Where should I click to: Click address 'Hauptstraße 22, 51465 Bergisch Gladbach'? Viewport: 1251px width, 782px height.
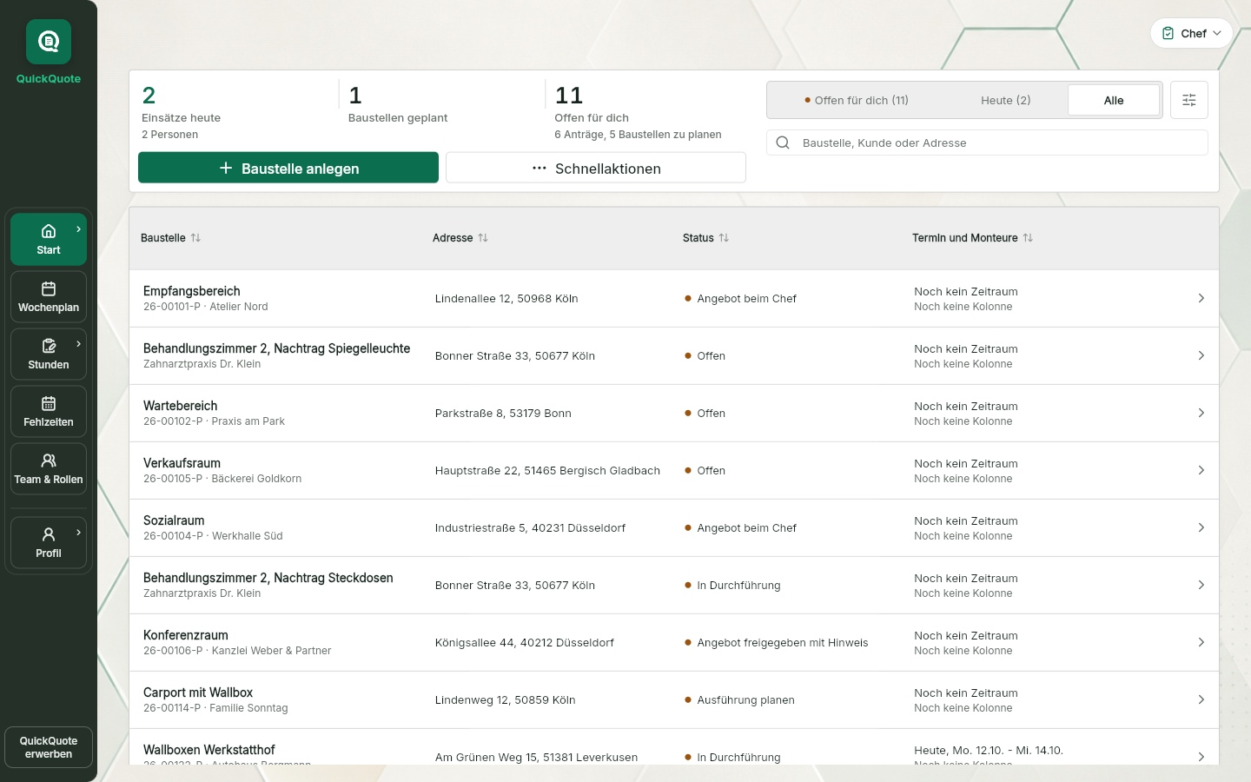click(547, 471)
